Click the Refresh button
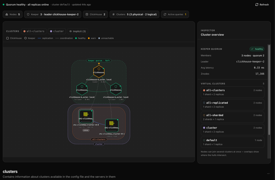 click(262, 5)
